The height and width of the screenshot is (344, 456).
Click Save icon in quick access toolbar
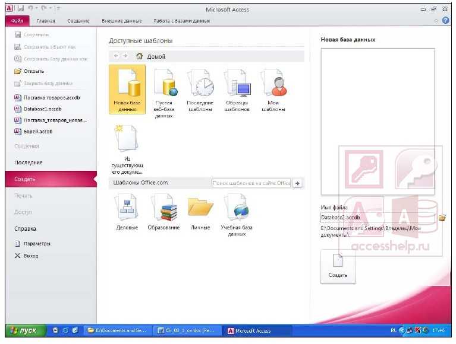(x=20, y=8)
